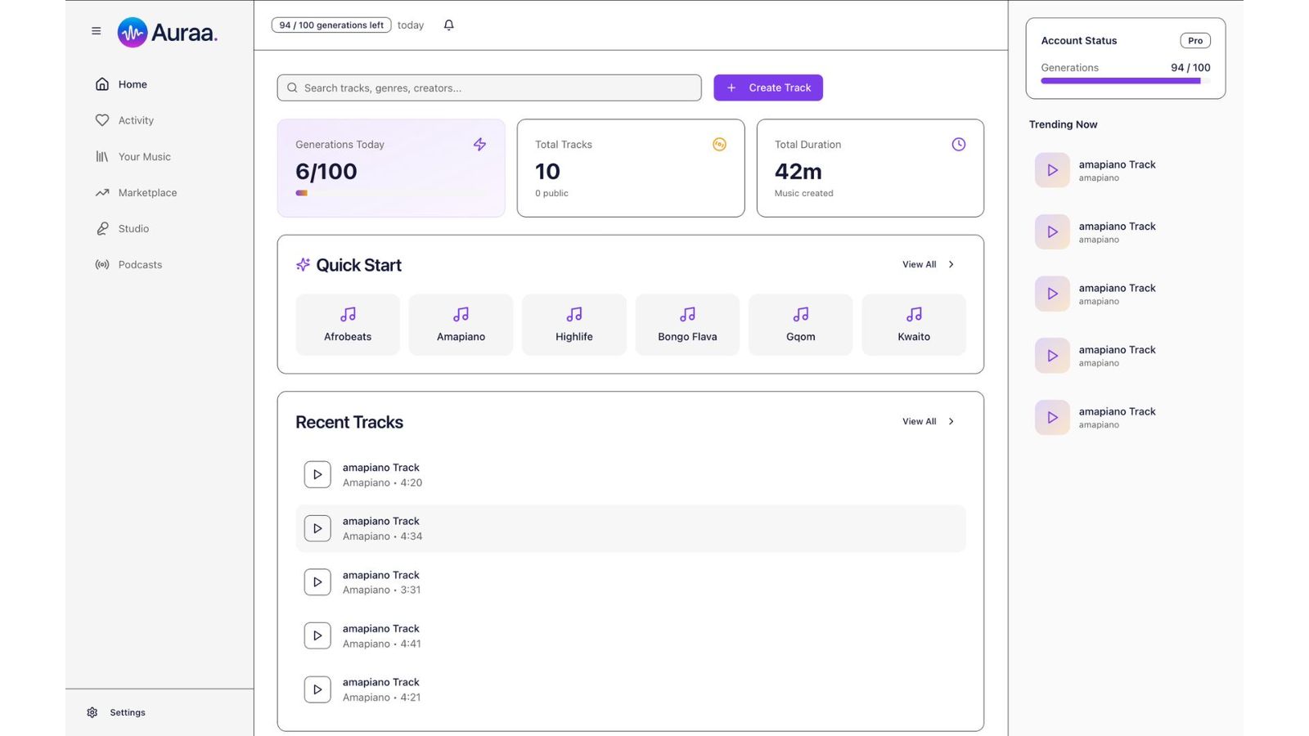Go to Studio in the sidebar
The height and width of the screenshot is (736, 1309).
(133, 229)
